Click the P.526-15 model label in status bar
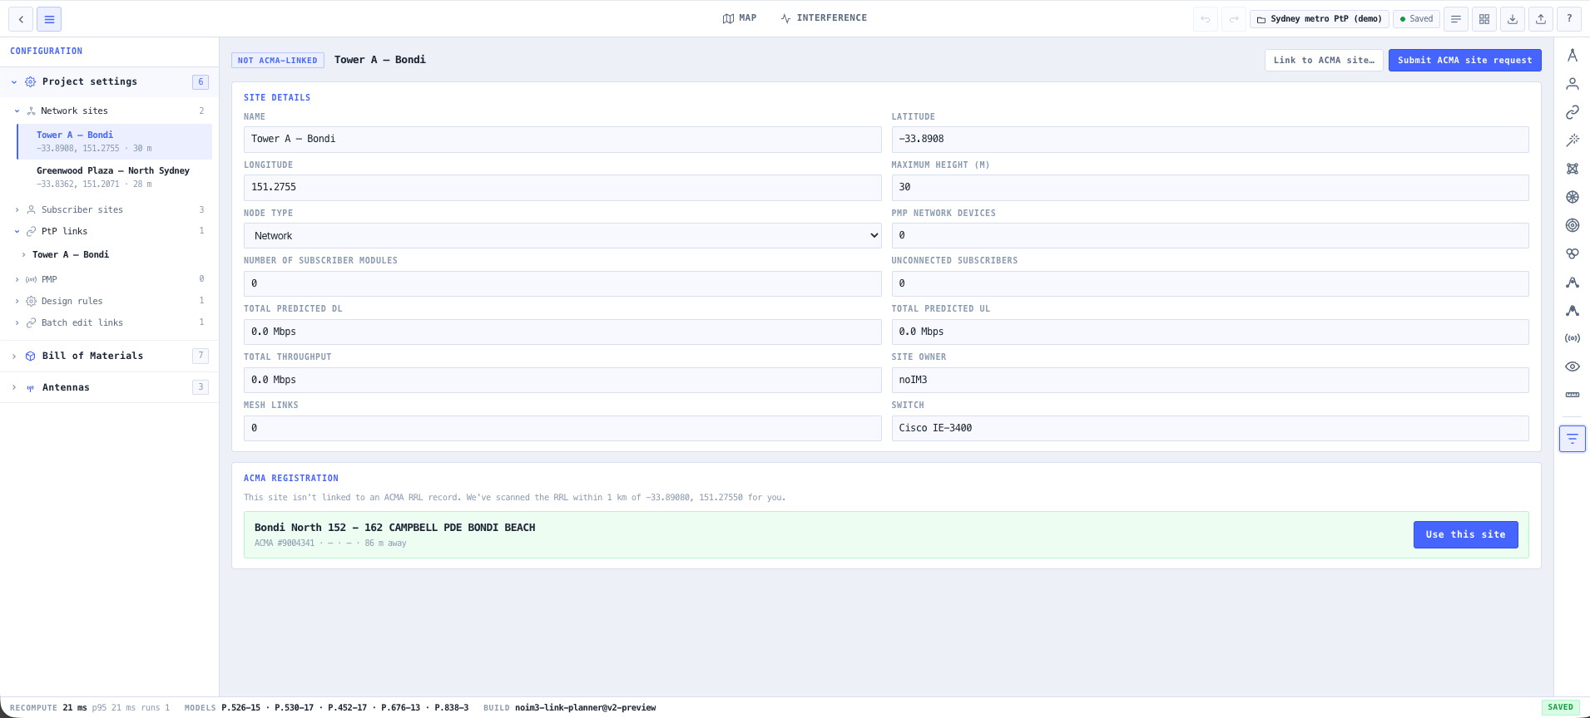 point(240,708)
